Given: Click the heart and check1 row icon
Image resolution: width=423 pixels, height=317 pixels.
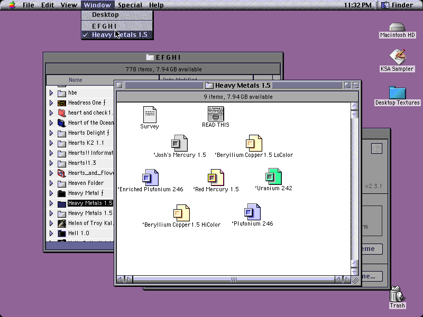Looking at the screenshot, I should [62, 113].
